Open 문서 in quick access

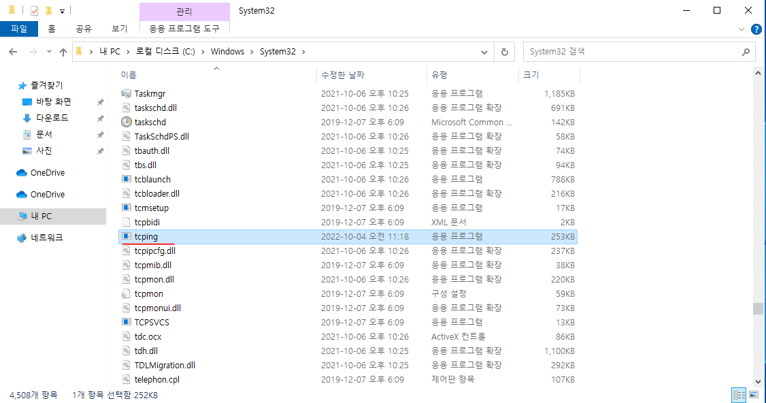point(37,134)
